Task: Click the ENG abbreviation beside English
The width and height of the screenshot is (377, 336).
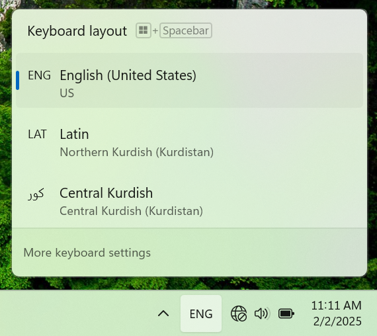Action: click(x=39, y=75)
